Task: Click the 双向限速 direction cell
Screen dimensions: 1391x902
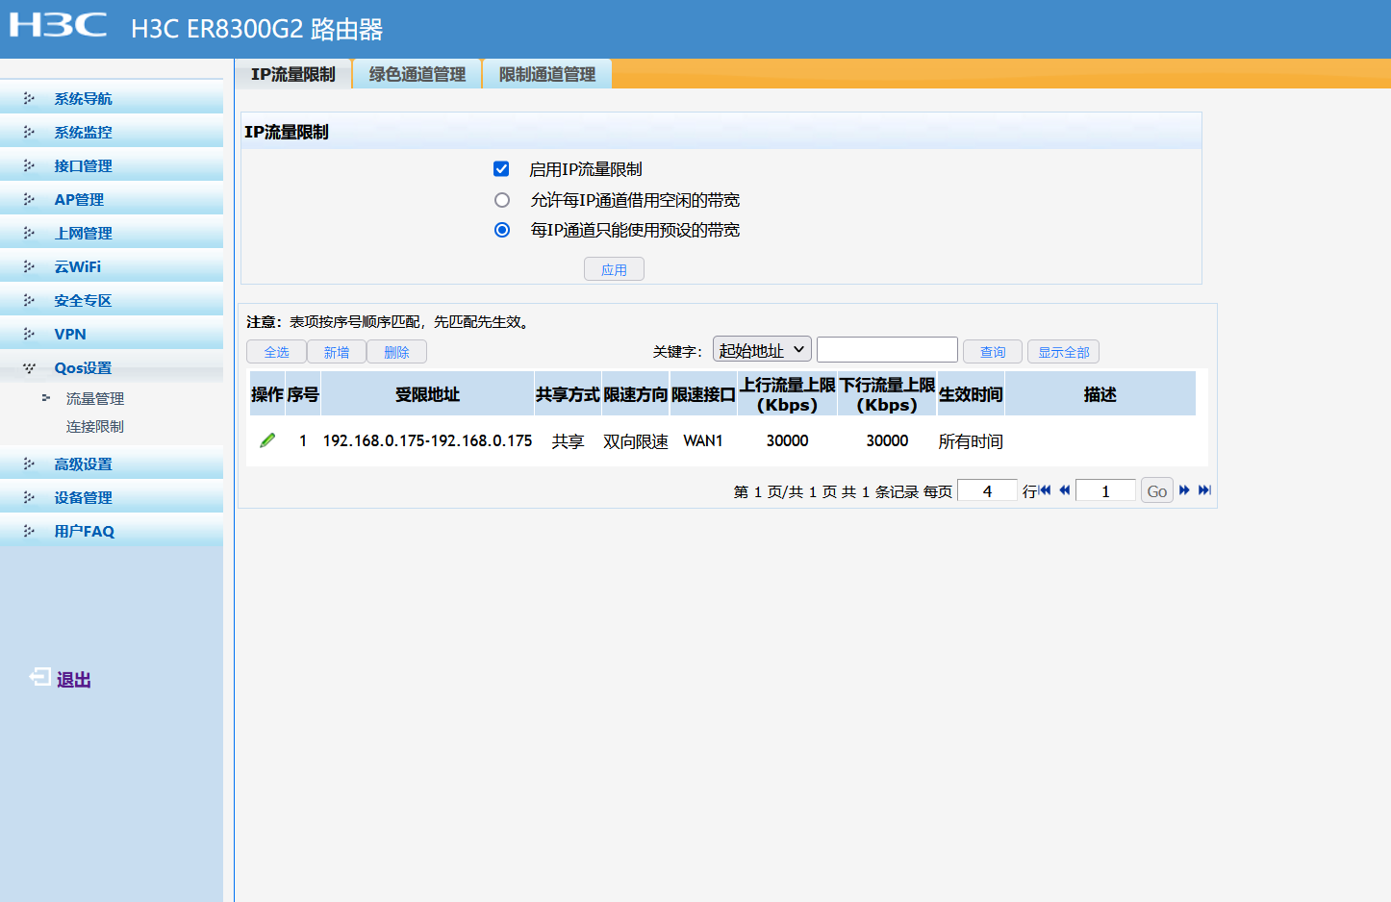Action: [x=636, y=441]
